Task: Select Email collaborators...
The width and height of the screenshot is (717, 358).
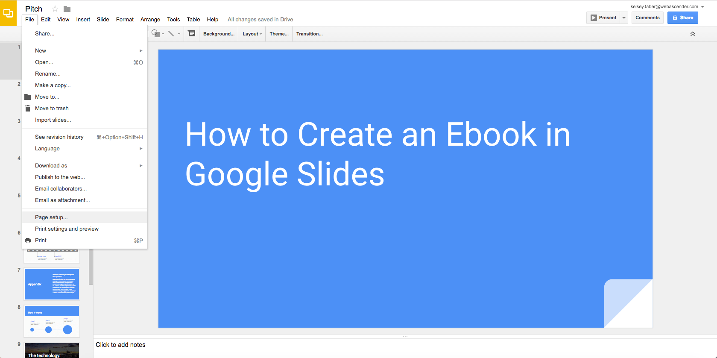Action: click(x=85, y=189)
